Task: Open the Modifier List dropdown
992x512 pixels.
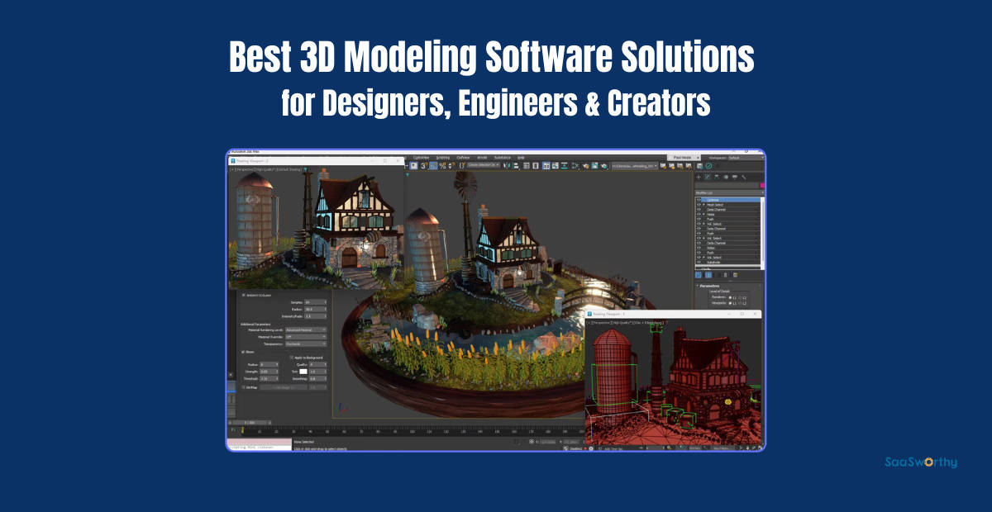Action: coord(730,193)
